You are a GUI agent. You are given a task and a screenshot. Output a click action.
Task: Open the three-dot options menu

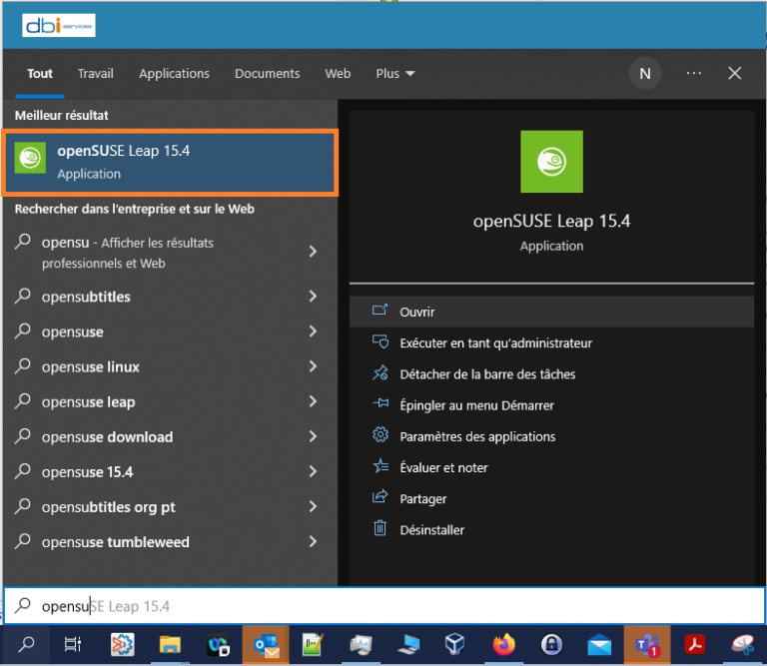[694, 73]
